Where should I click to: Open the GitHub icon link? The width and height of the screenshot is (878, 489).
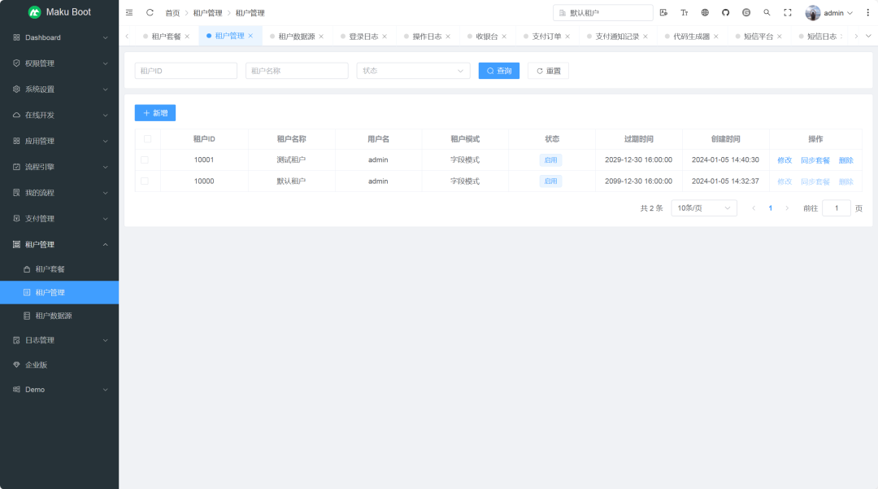point(726,12)
